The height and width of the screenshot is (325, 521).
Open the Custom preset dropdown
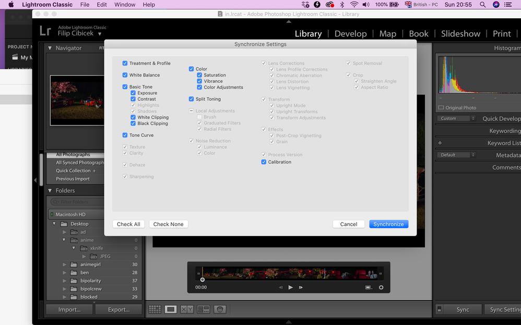coord(456,118)
